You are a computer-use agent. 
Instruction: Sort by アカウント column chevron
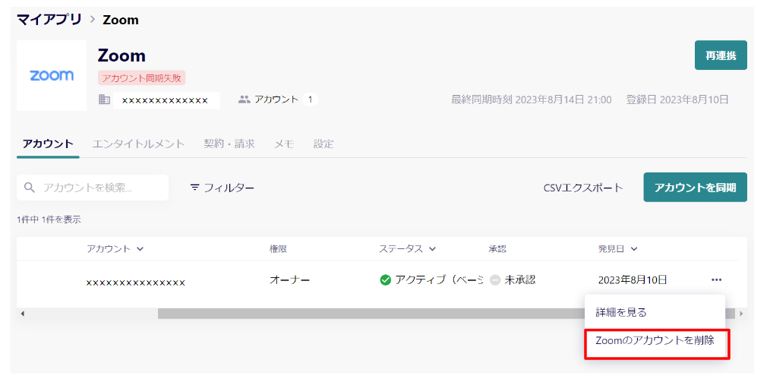click(140, 249)
